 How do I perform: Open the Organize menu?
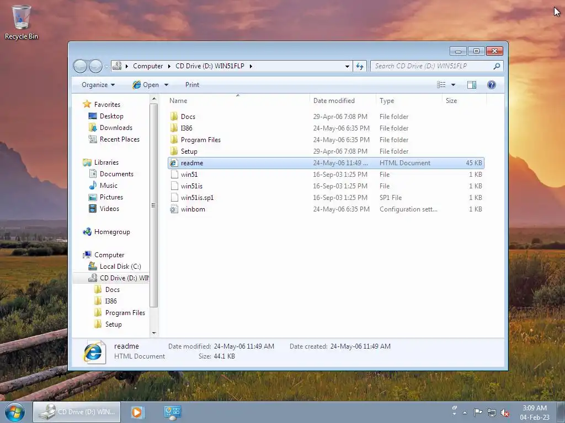click(x=98, y=85)
